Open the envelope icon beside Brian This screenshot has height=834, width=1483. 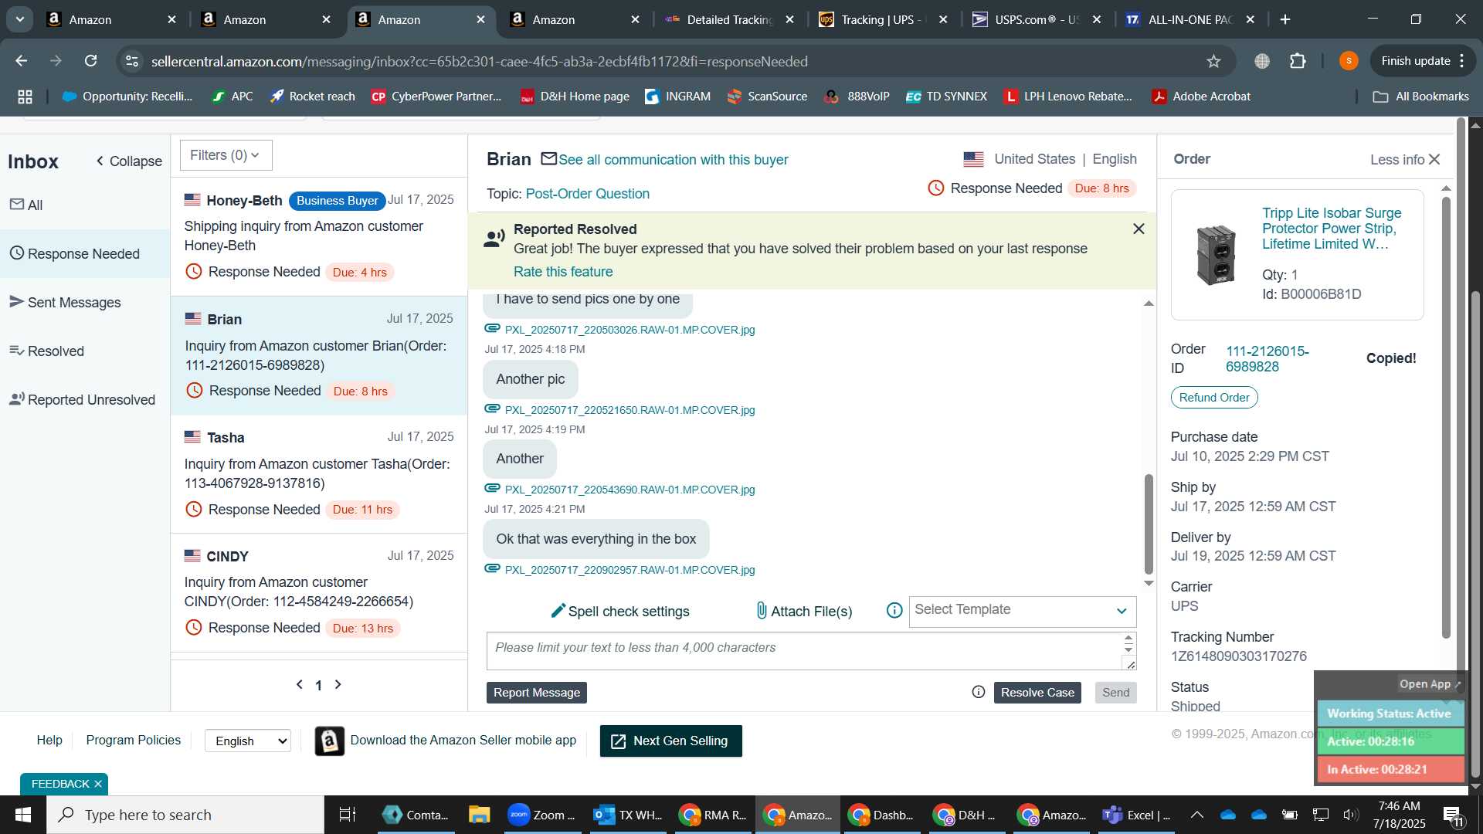(x=548, y=159)
